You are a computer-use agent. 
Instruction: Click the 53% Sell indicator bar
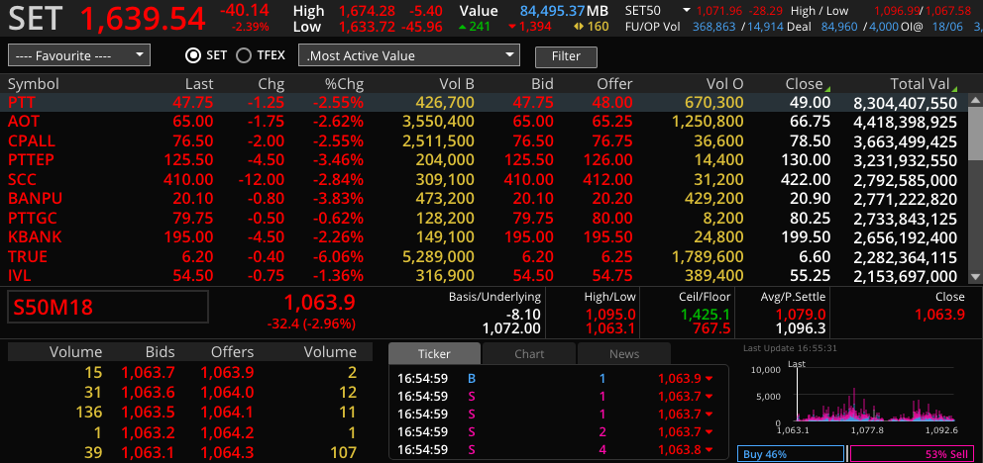tap(914, 454)
